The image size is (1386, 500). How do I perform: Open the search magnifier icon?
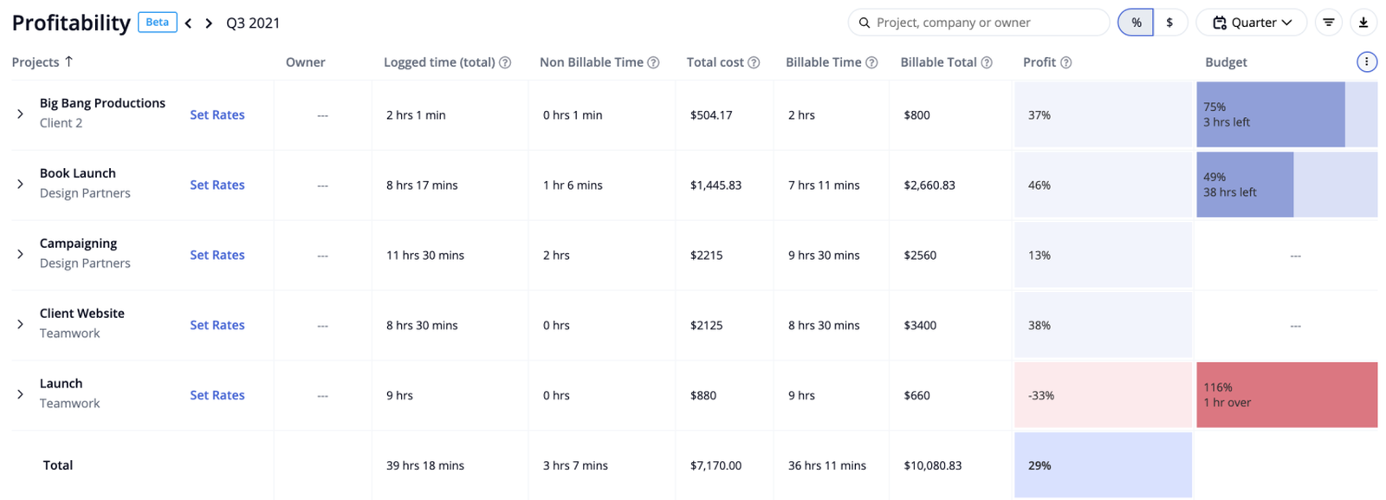pos(865,22)
